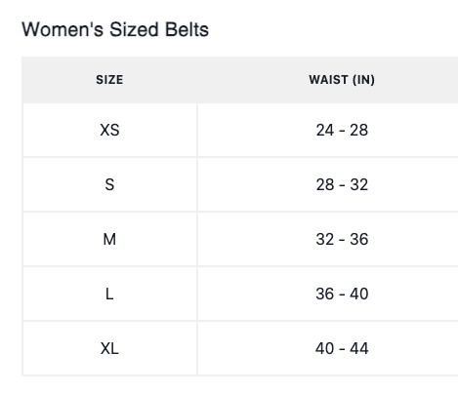Screen dimensions: 458x393
Task: Click the XL size cell
Action: click(x=109, y=348)
